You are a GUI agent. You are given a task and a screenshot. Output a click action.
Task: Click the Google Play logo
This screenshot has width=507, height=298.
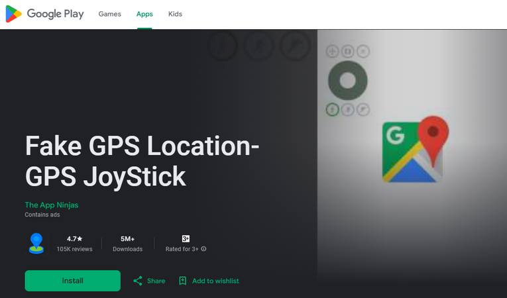click(x=44, y=14)
